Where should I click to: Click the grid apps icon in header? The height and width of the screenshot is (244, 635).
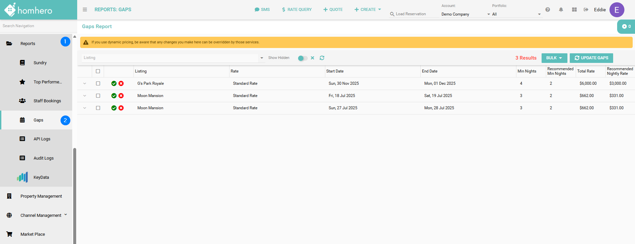coord(574,10)
